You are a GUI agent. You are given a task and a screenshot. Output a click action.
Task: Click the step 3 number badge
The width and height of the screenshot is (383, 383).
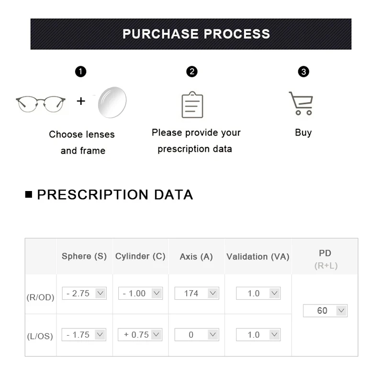[304, 72]
